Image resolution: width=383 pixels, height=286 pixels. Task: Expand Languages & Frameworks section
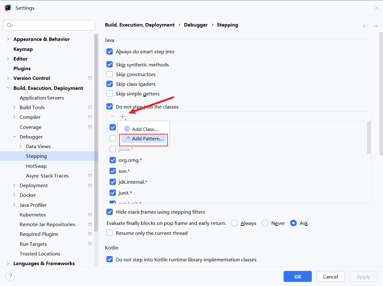tap(8, 263)
